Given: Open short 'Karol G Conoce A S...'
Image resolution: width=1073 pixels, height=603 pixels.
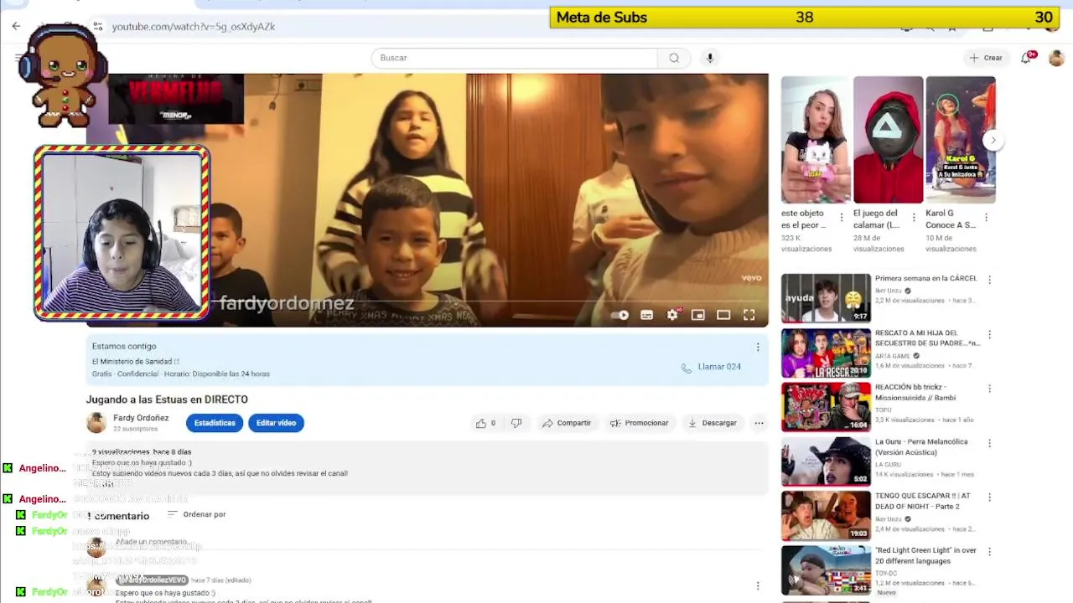Looking at the screenshot, I should (x=960, y=140).
